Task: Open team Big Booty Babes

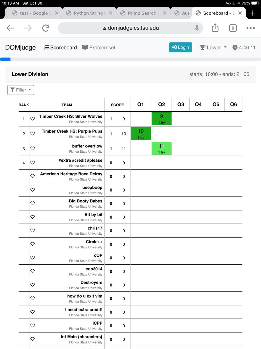Action: point(86,201)
